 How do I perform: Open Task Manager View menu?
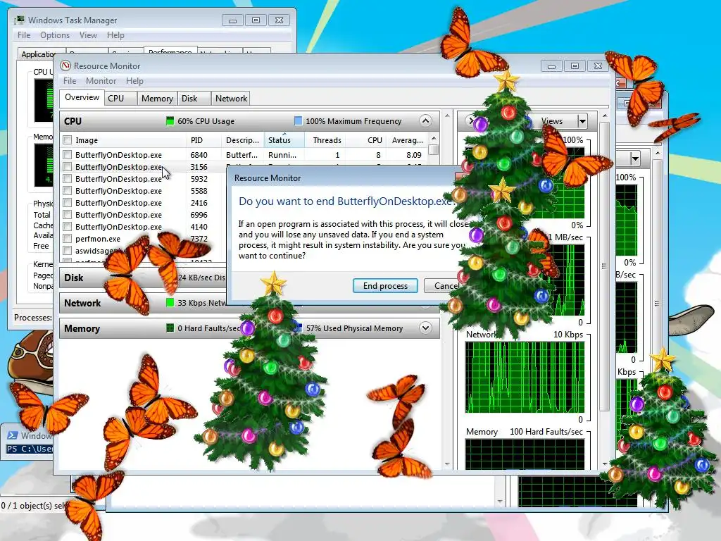pos(88,35)
